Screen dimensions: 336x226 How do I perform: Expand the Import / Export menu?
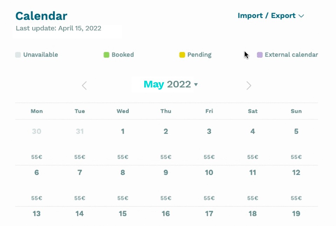[x=271, y=16]
